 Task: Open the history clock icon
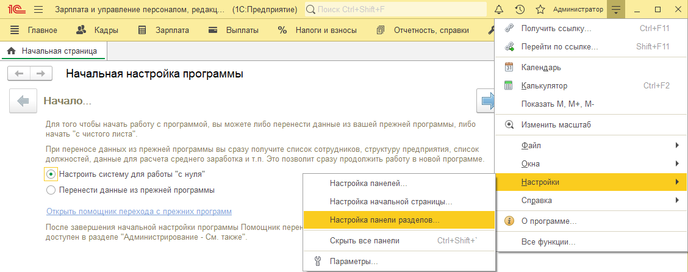pos(520,10)
